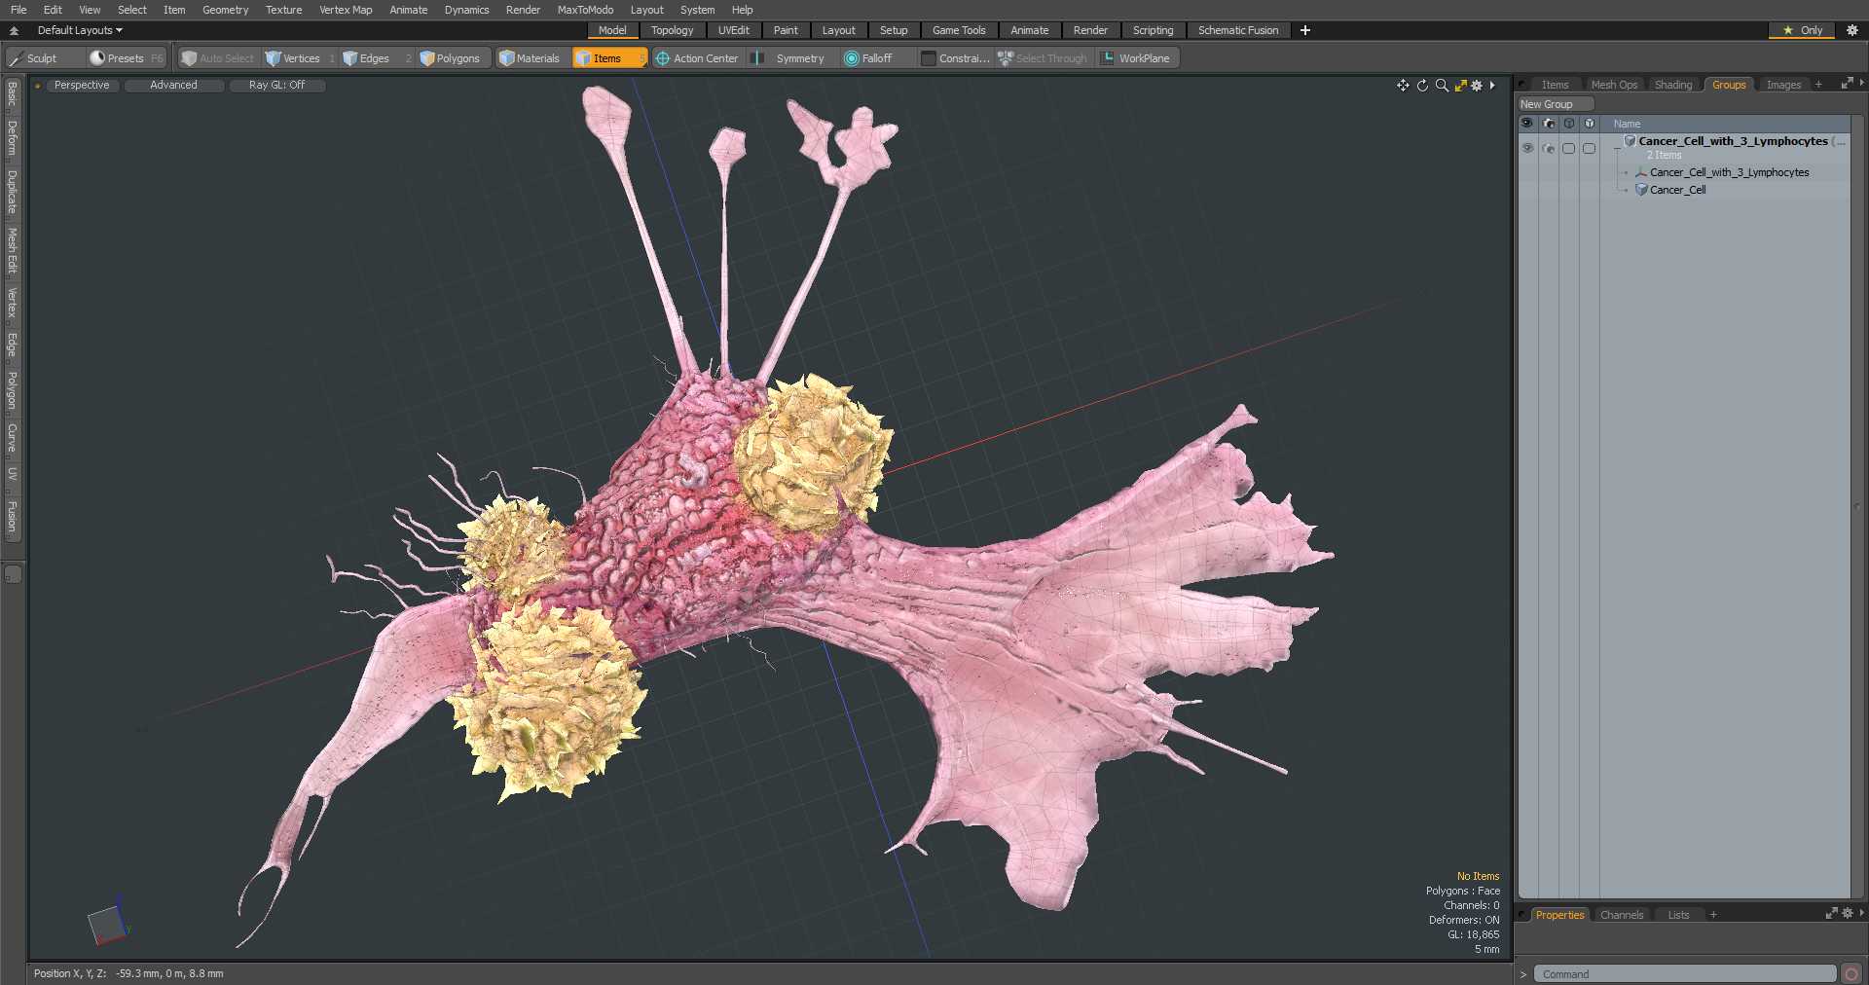Image resolution: width=1869 pixels, height=985 pixels.
Task: Open the MaxToModo menu
Action: [585, 10]
